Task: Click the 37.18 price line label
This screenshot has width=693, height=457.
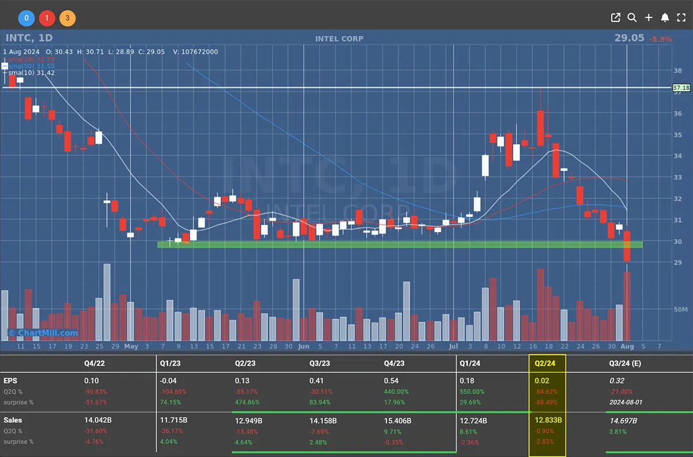Action: coord(681,88)
